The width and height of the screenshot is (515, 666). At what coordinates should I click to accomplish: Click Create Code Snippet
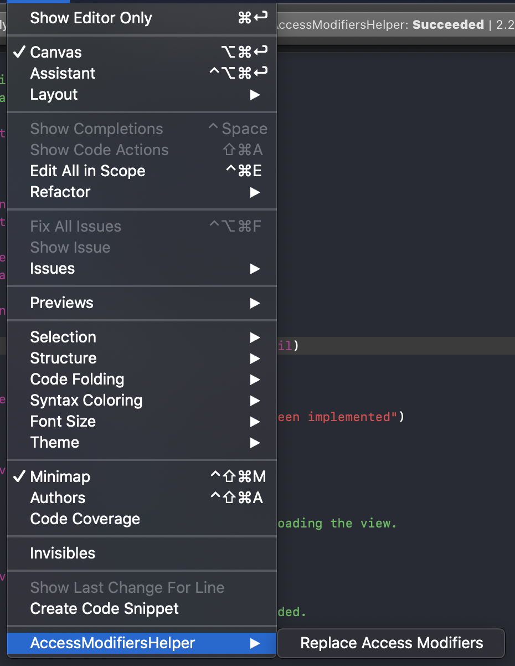[104, 608]
